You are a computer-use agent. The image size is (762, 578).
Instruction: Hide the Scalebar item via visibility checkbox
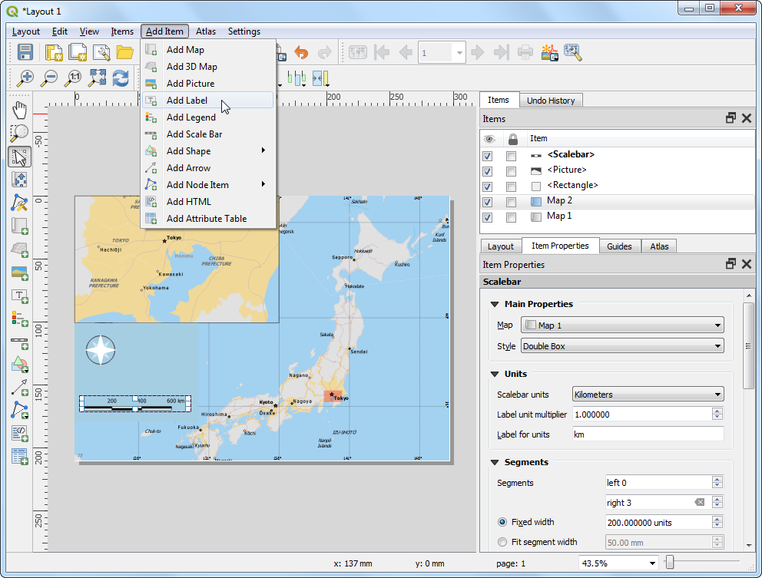(x=487, y=156)
